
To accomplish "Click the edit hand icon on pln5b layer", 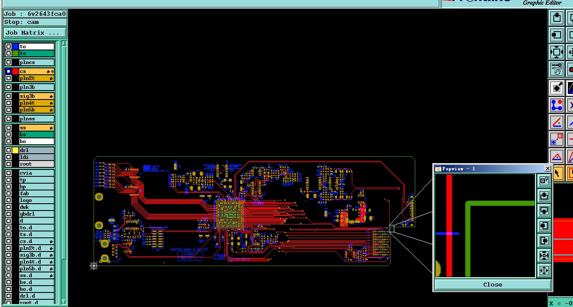I will [51, 110].
